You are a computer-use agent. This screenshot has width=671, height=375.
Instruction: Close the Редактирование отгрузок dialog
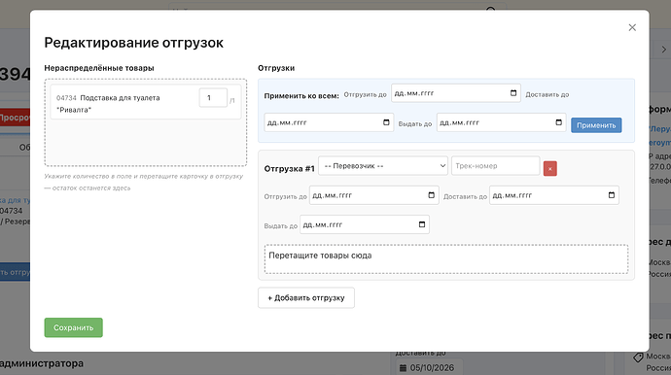click(x=632, y=27)
